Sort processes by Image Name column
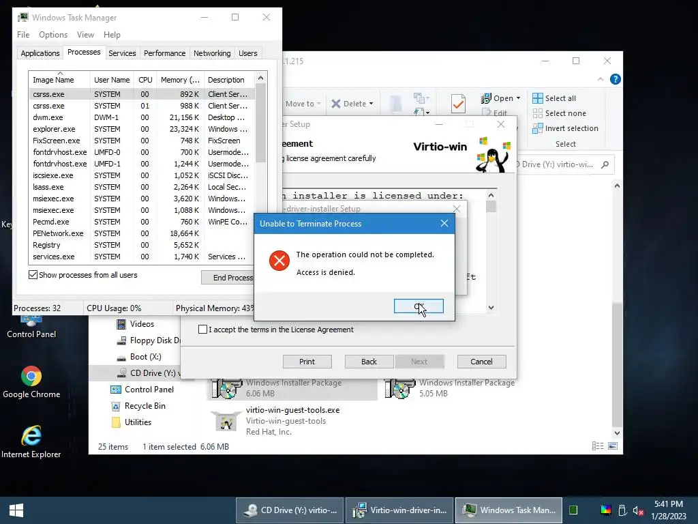 click(59, 80)
